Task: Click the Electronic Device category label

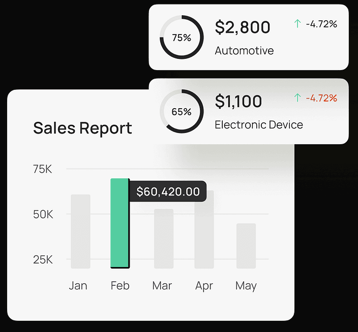Action: click(259, 124)
